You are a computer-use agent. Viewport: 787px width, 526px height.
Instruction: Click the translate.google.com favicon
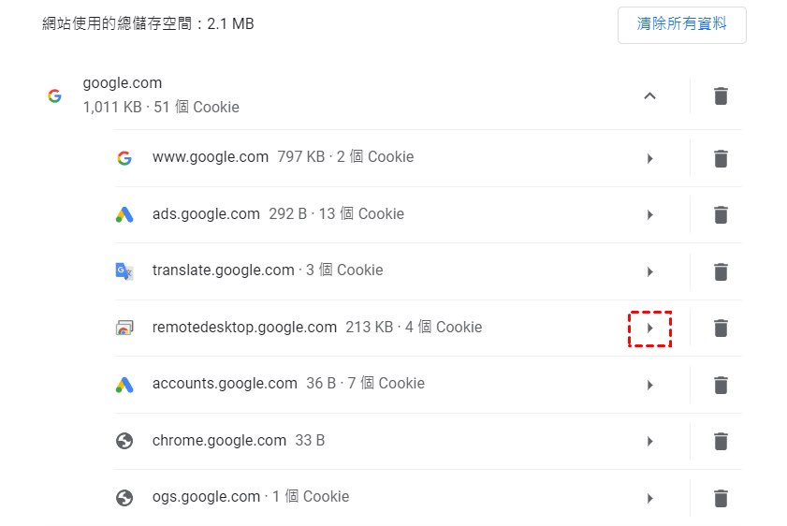point(124,271)
